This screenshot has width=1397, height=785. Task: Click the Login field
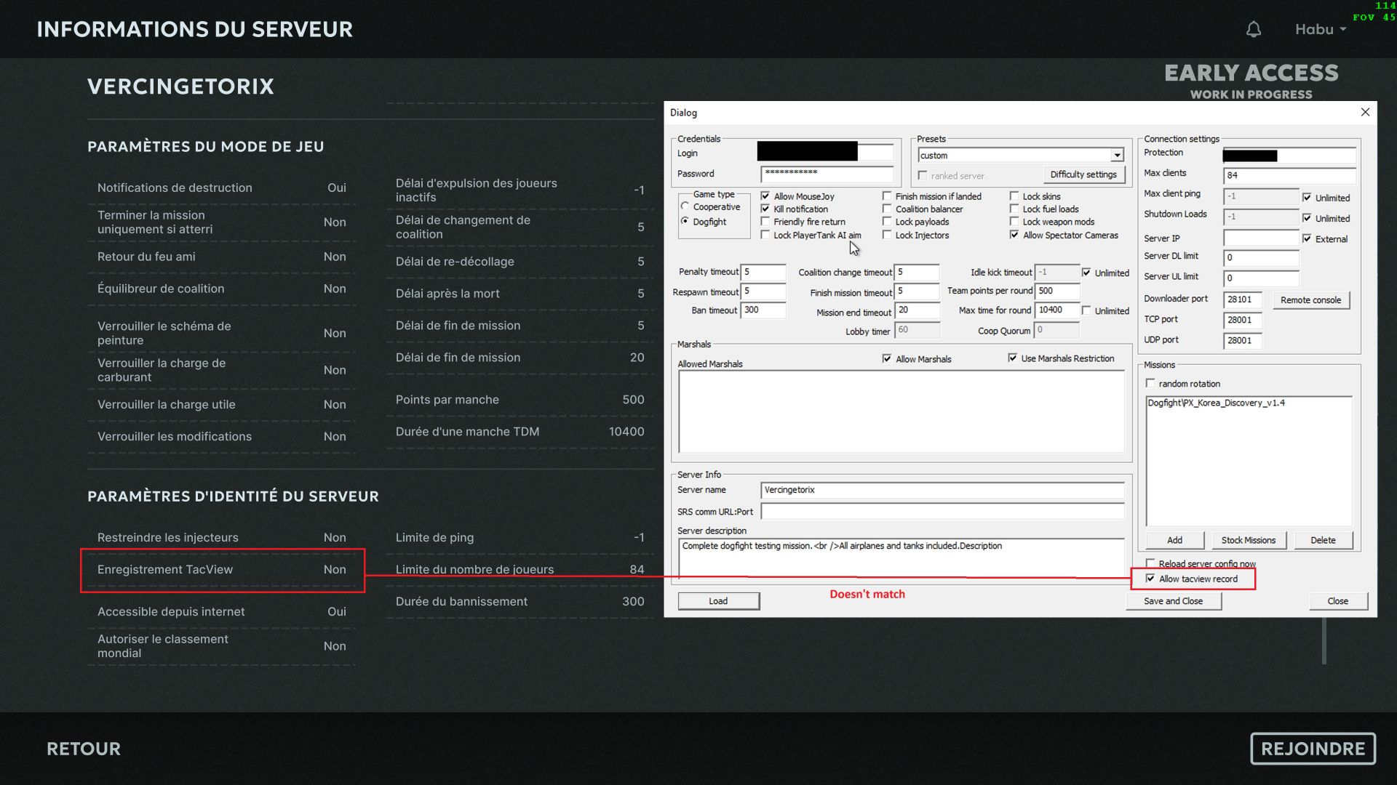click(x=826, y=152)
